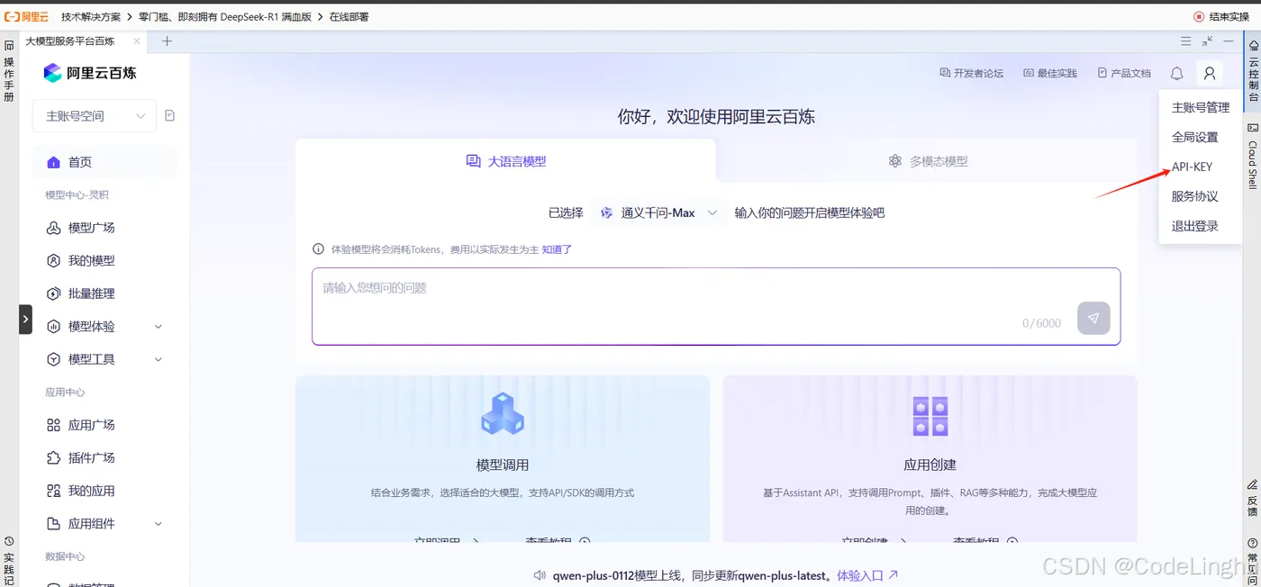The height and width of the screenshot is (587, 1261).
Task: Open the notification bell
Action: [1177, 73]
